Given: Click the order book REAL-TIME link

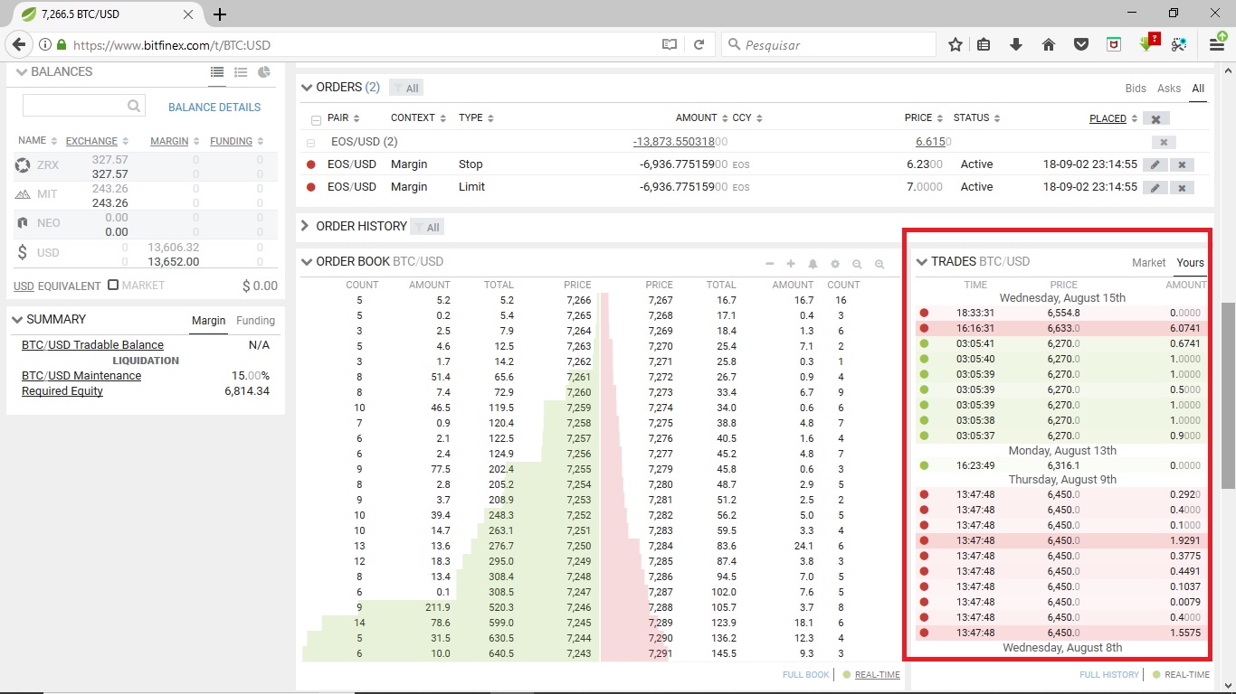Looking at the screenshot, I should (877, 675).
